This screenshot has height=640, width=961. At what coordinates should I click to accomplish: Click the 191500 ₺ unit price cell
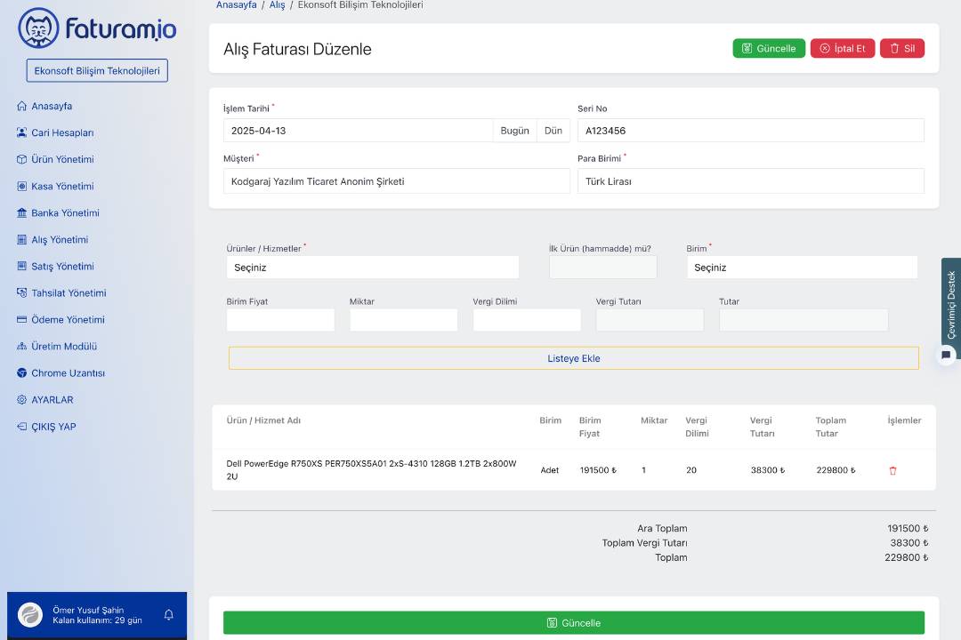(x=598, y=469)
